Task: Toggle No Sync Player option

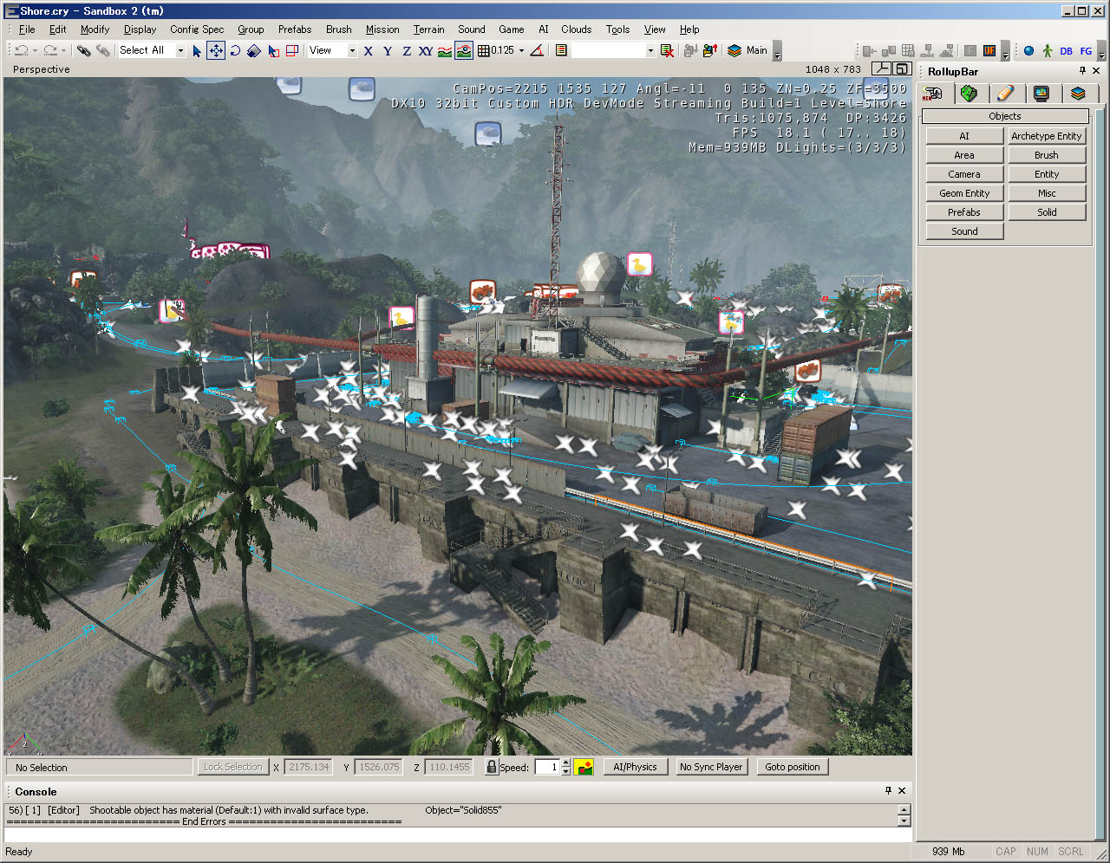Action: [x=710, y=767]
